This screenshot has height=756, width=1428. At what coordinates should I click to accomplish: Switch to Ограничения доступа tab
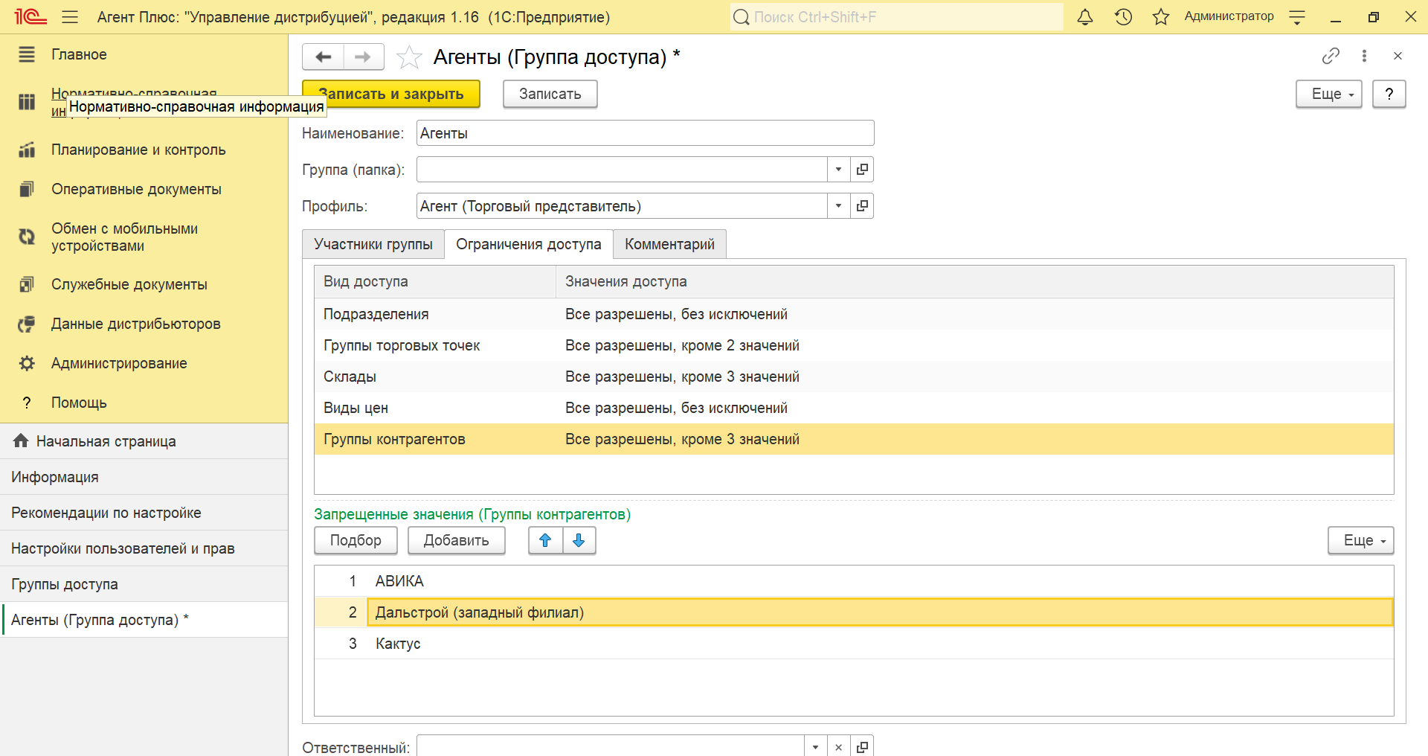point(529,244)
